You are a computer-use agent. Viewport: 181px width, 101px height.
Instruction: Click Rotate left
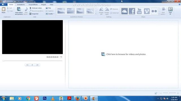point(101,11)
